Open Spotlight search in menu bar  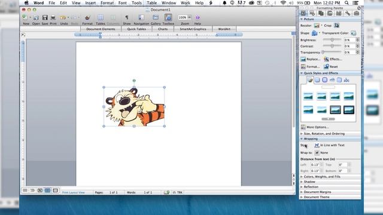[x=346, y=3]
